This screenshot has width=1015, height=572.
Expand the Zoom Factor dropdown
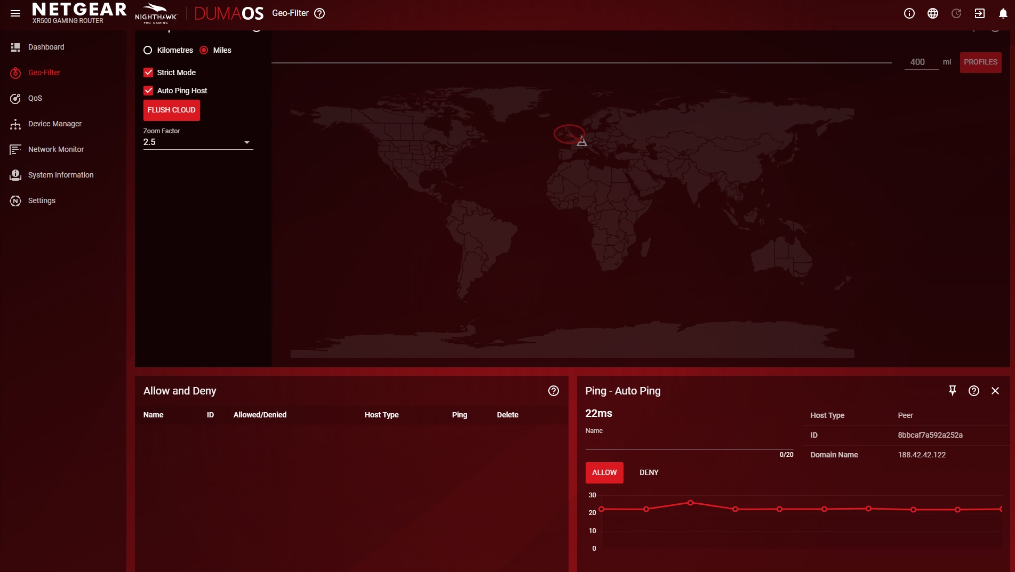[x=197, y=142]
